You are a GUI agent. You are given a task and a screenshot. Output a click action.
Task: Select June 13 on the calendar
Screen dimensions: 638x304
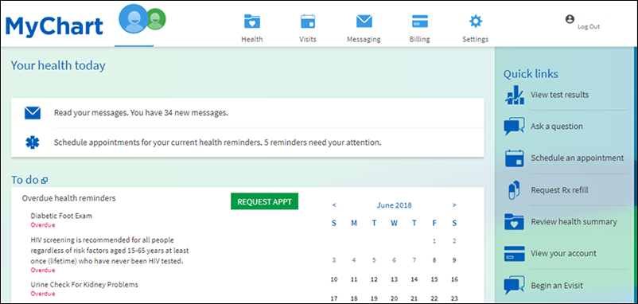[394, 279]
